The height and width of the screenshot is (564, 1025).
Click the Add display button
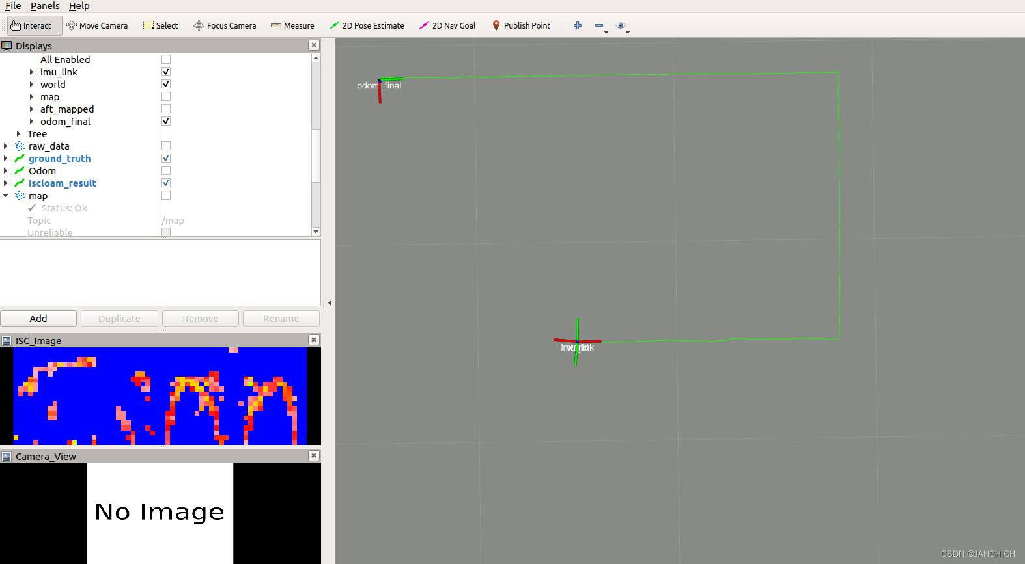click(x=38, y=319)
